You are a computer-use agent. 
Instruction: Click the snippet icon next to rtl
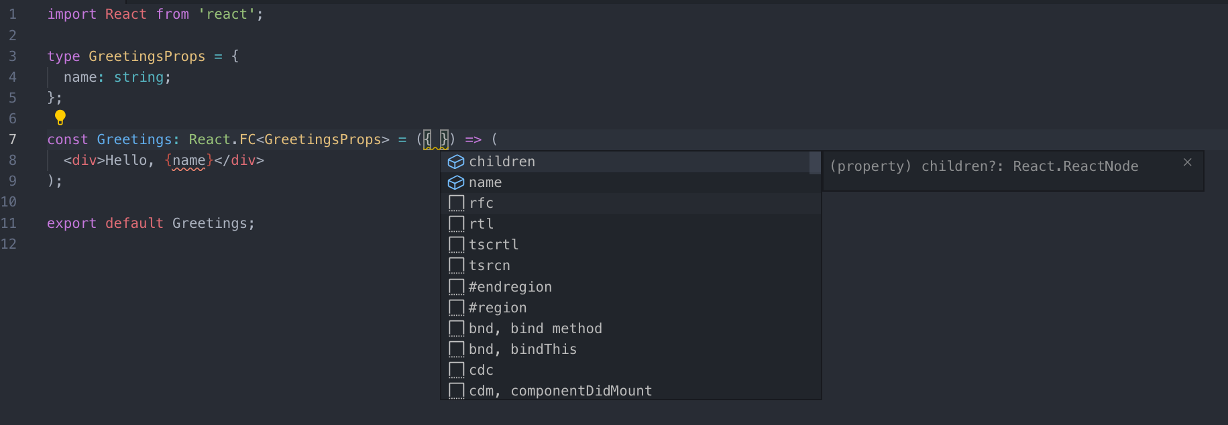point(456,224)
